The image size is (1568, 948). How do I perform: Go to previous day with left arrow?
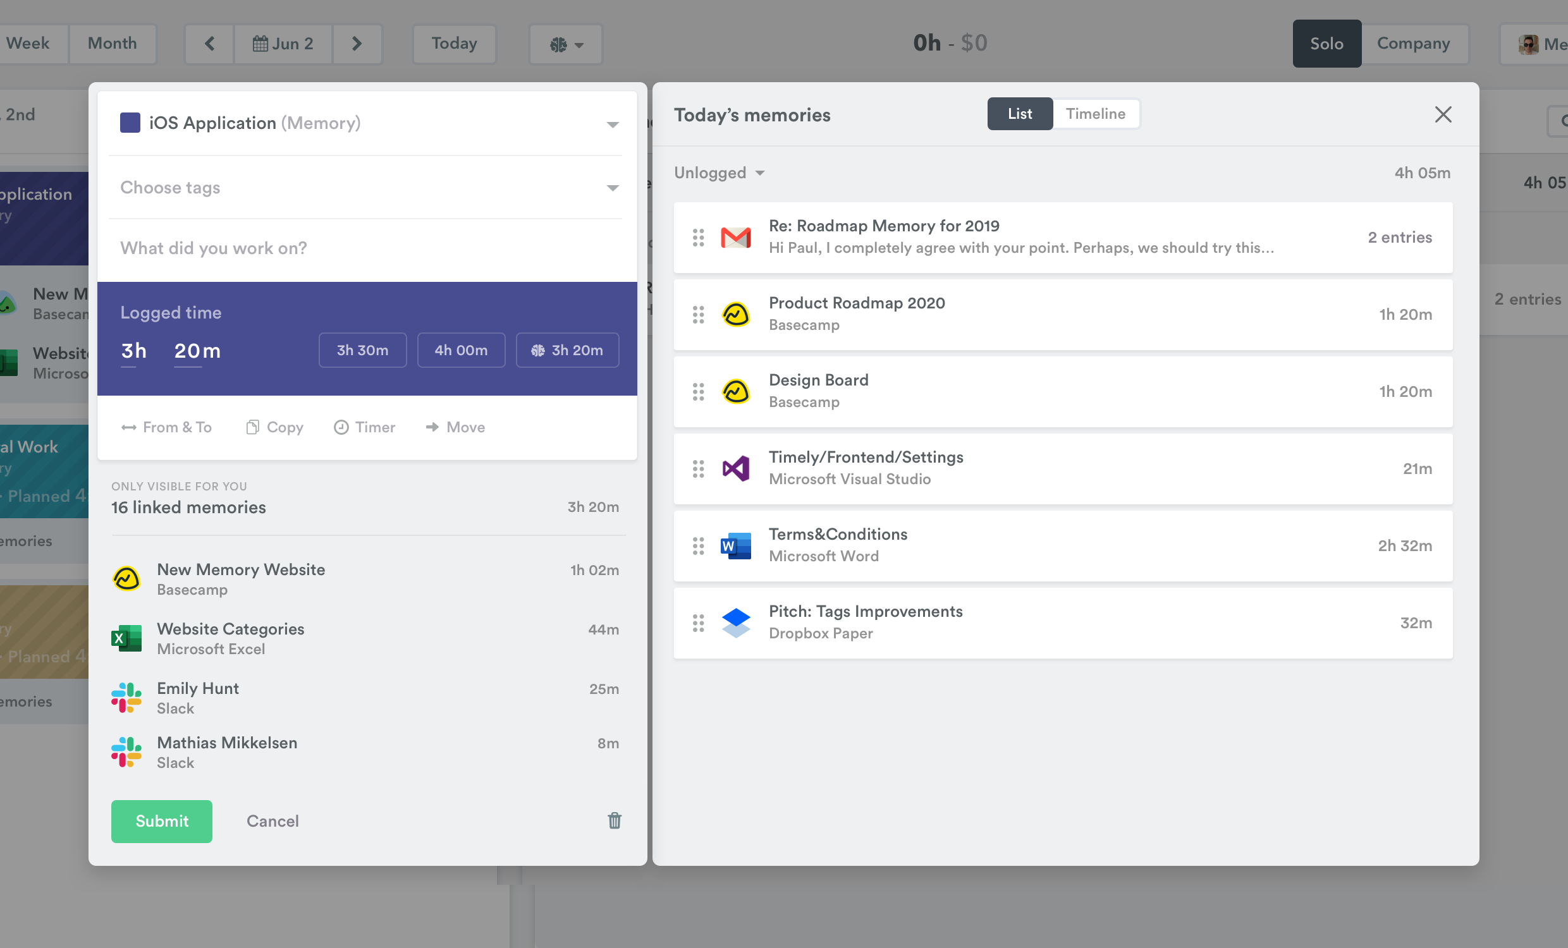click(x=209, y=44)
